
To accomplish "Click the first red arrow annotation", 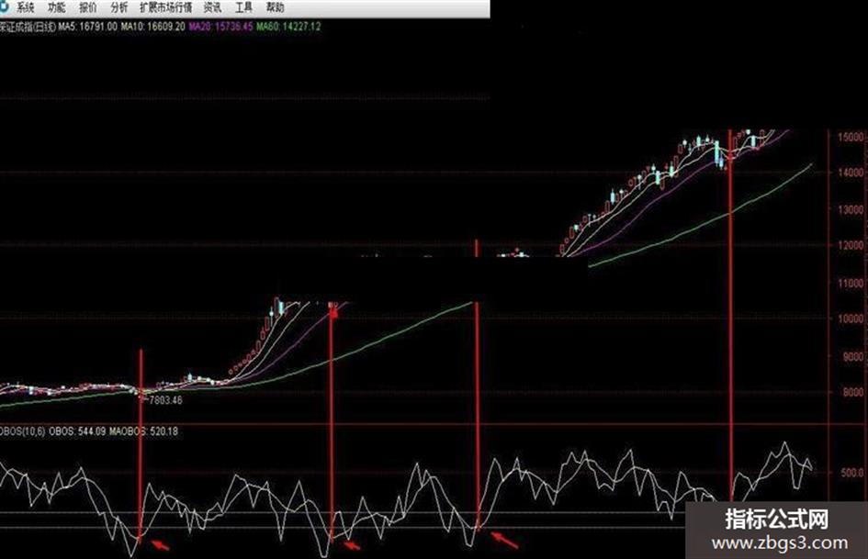I will [x=161, y=546].
